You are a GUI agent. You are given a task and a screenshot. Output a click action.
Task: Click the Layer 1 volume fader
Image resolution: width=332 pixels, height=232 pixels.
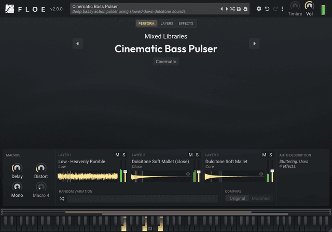(125, 171)
